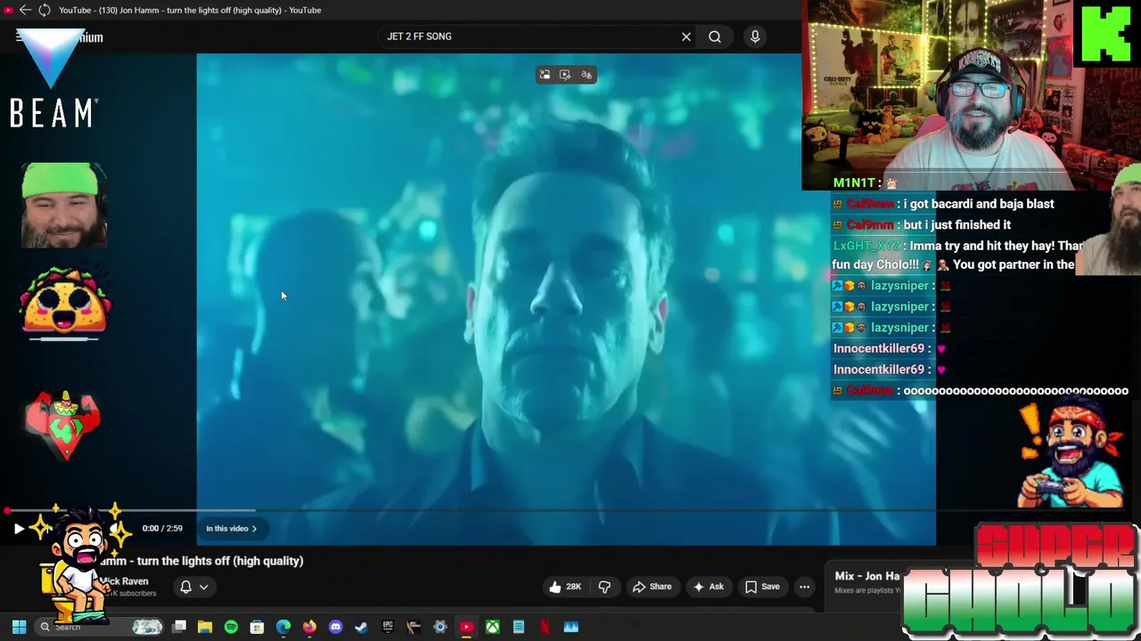Open Steam from the taskbar

(361, 627)
